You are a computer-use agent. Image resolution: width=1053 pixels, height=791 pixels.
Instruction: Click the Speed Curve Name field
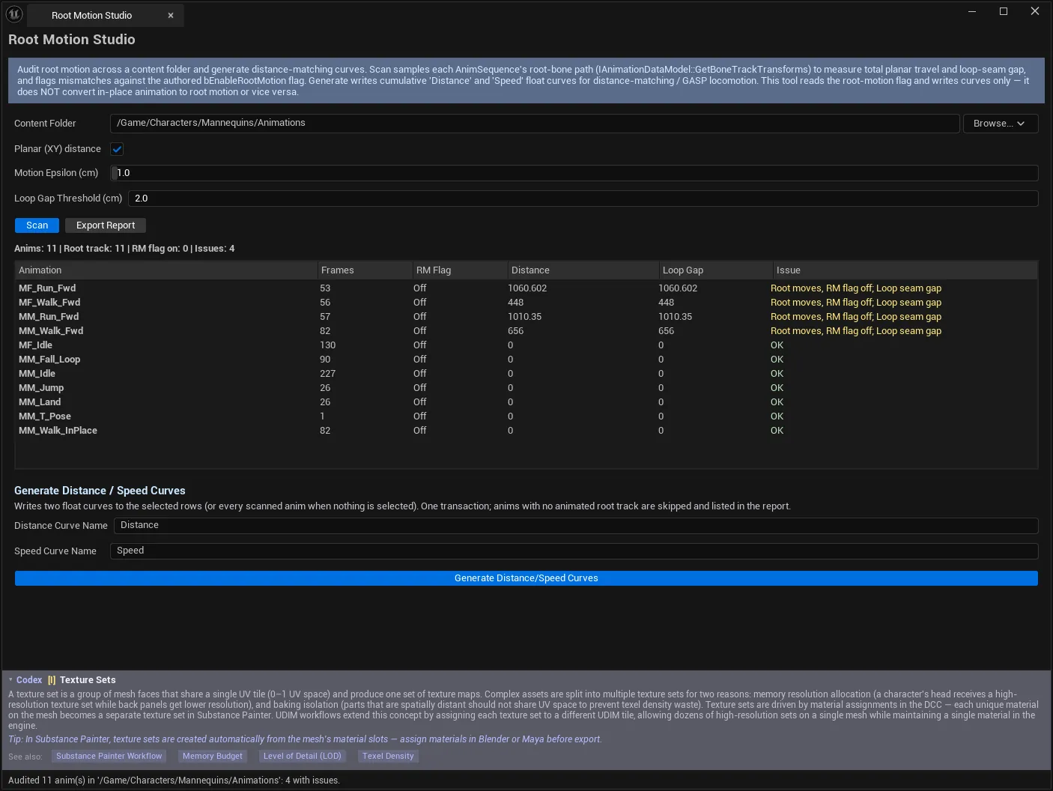(x=574, y=551)
